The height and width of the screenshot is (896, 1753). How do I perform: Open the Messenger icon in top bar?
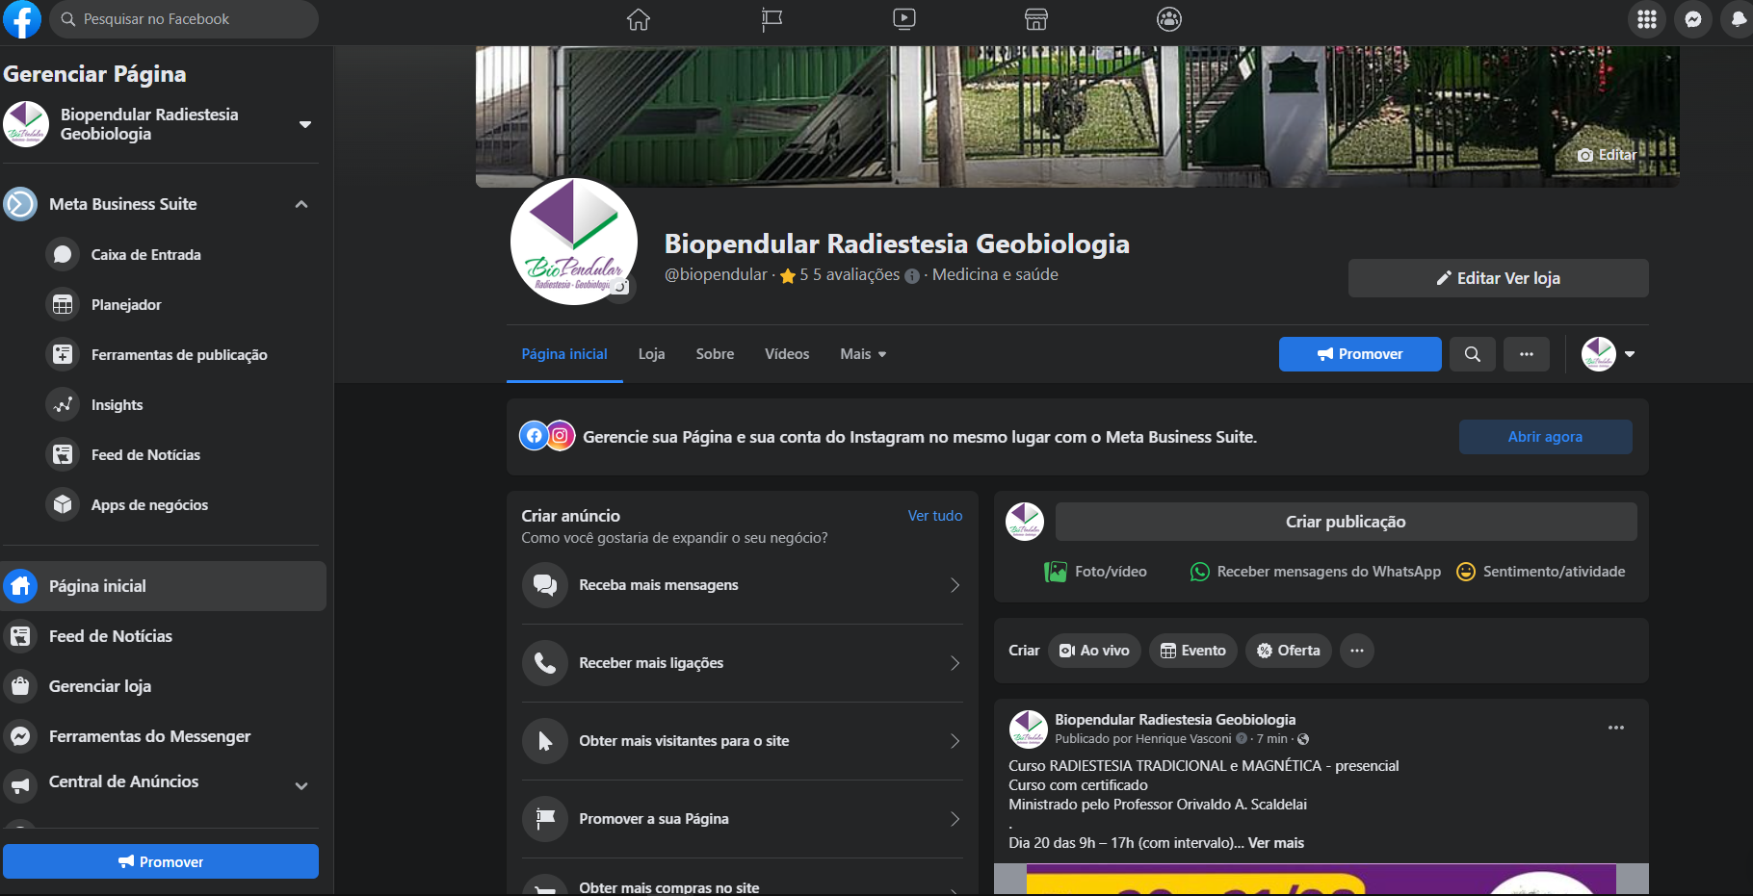1693,19
